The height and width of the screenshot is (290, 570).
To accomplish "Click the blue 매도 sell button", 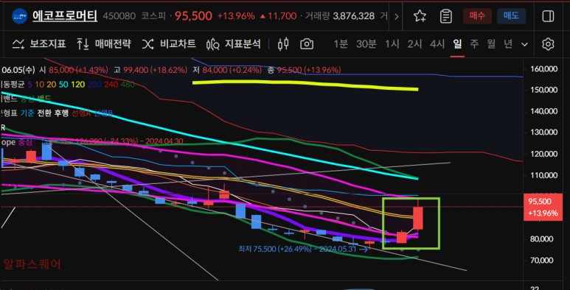I will [x=512, y=16].
